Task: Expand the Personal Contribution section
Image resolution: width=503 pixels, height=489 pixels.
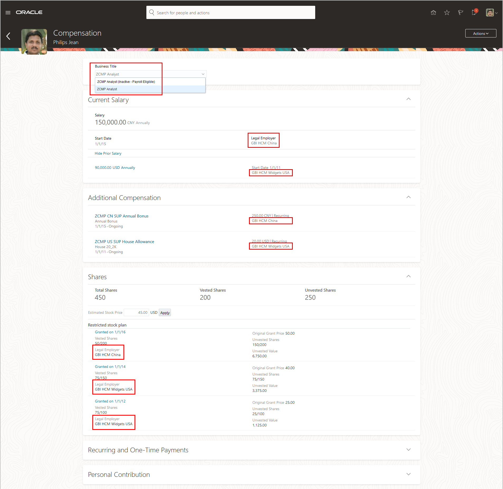Action: 409,474
